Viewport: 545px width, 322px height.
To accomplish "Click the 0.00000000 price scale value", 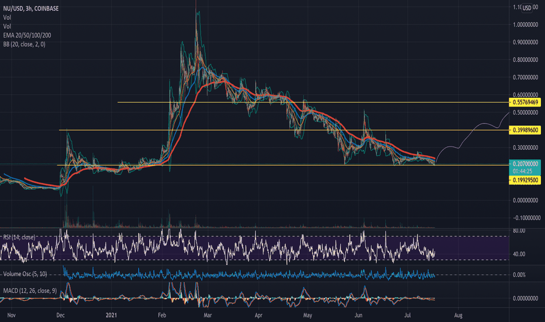I will 525,200.
